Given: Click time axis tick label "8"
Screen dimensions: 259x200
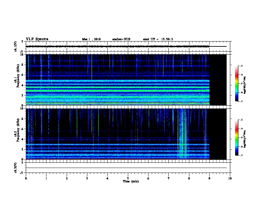Looking at the screenshot, I should pos(189,178).
